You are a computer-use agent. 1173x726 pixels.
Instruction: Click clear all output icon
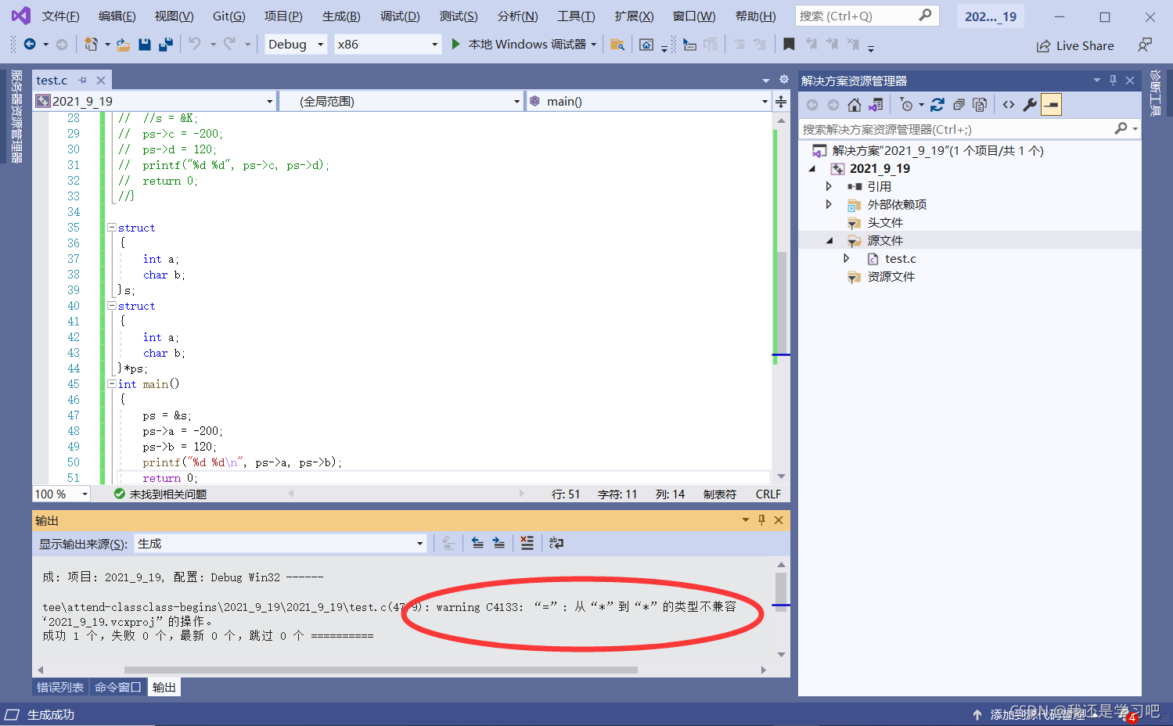pyautogui.click(x=527, y=543)
